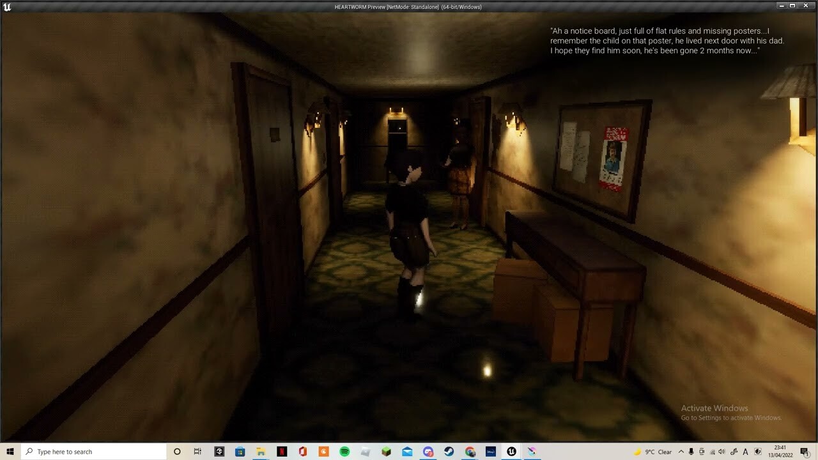The height and width of the screenshot is (460, 818).
Task: Open Discord from the taskbar
Action: pos(428,452)
